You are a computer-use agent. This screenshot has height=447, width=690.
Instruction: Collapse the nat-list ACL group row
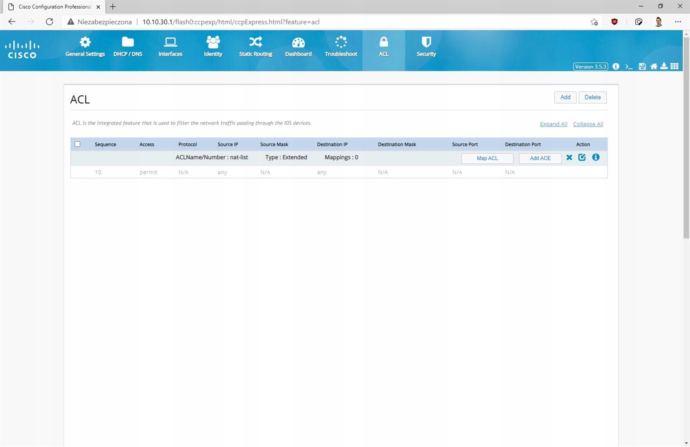pos(211,158)
